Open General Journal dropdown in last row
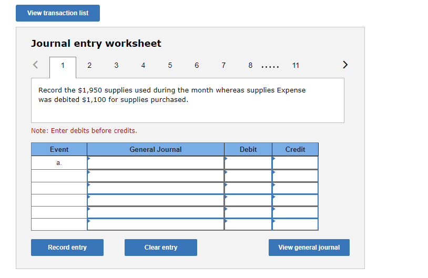 pos(156,224)
